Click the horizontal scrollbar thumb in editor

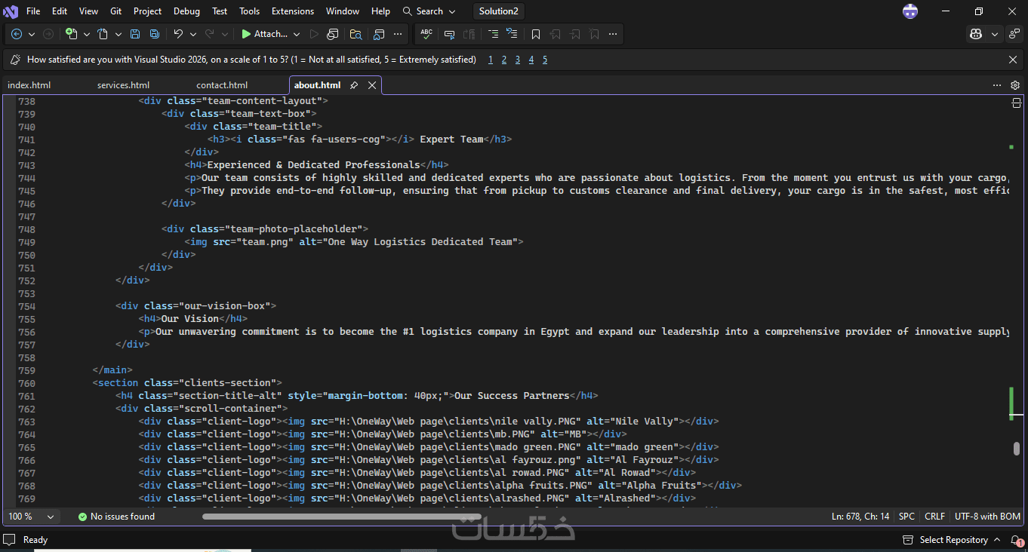[342, 517]
